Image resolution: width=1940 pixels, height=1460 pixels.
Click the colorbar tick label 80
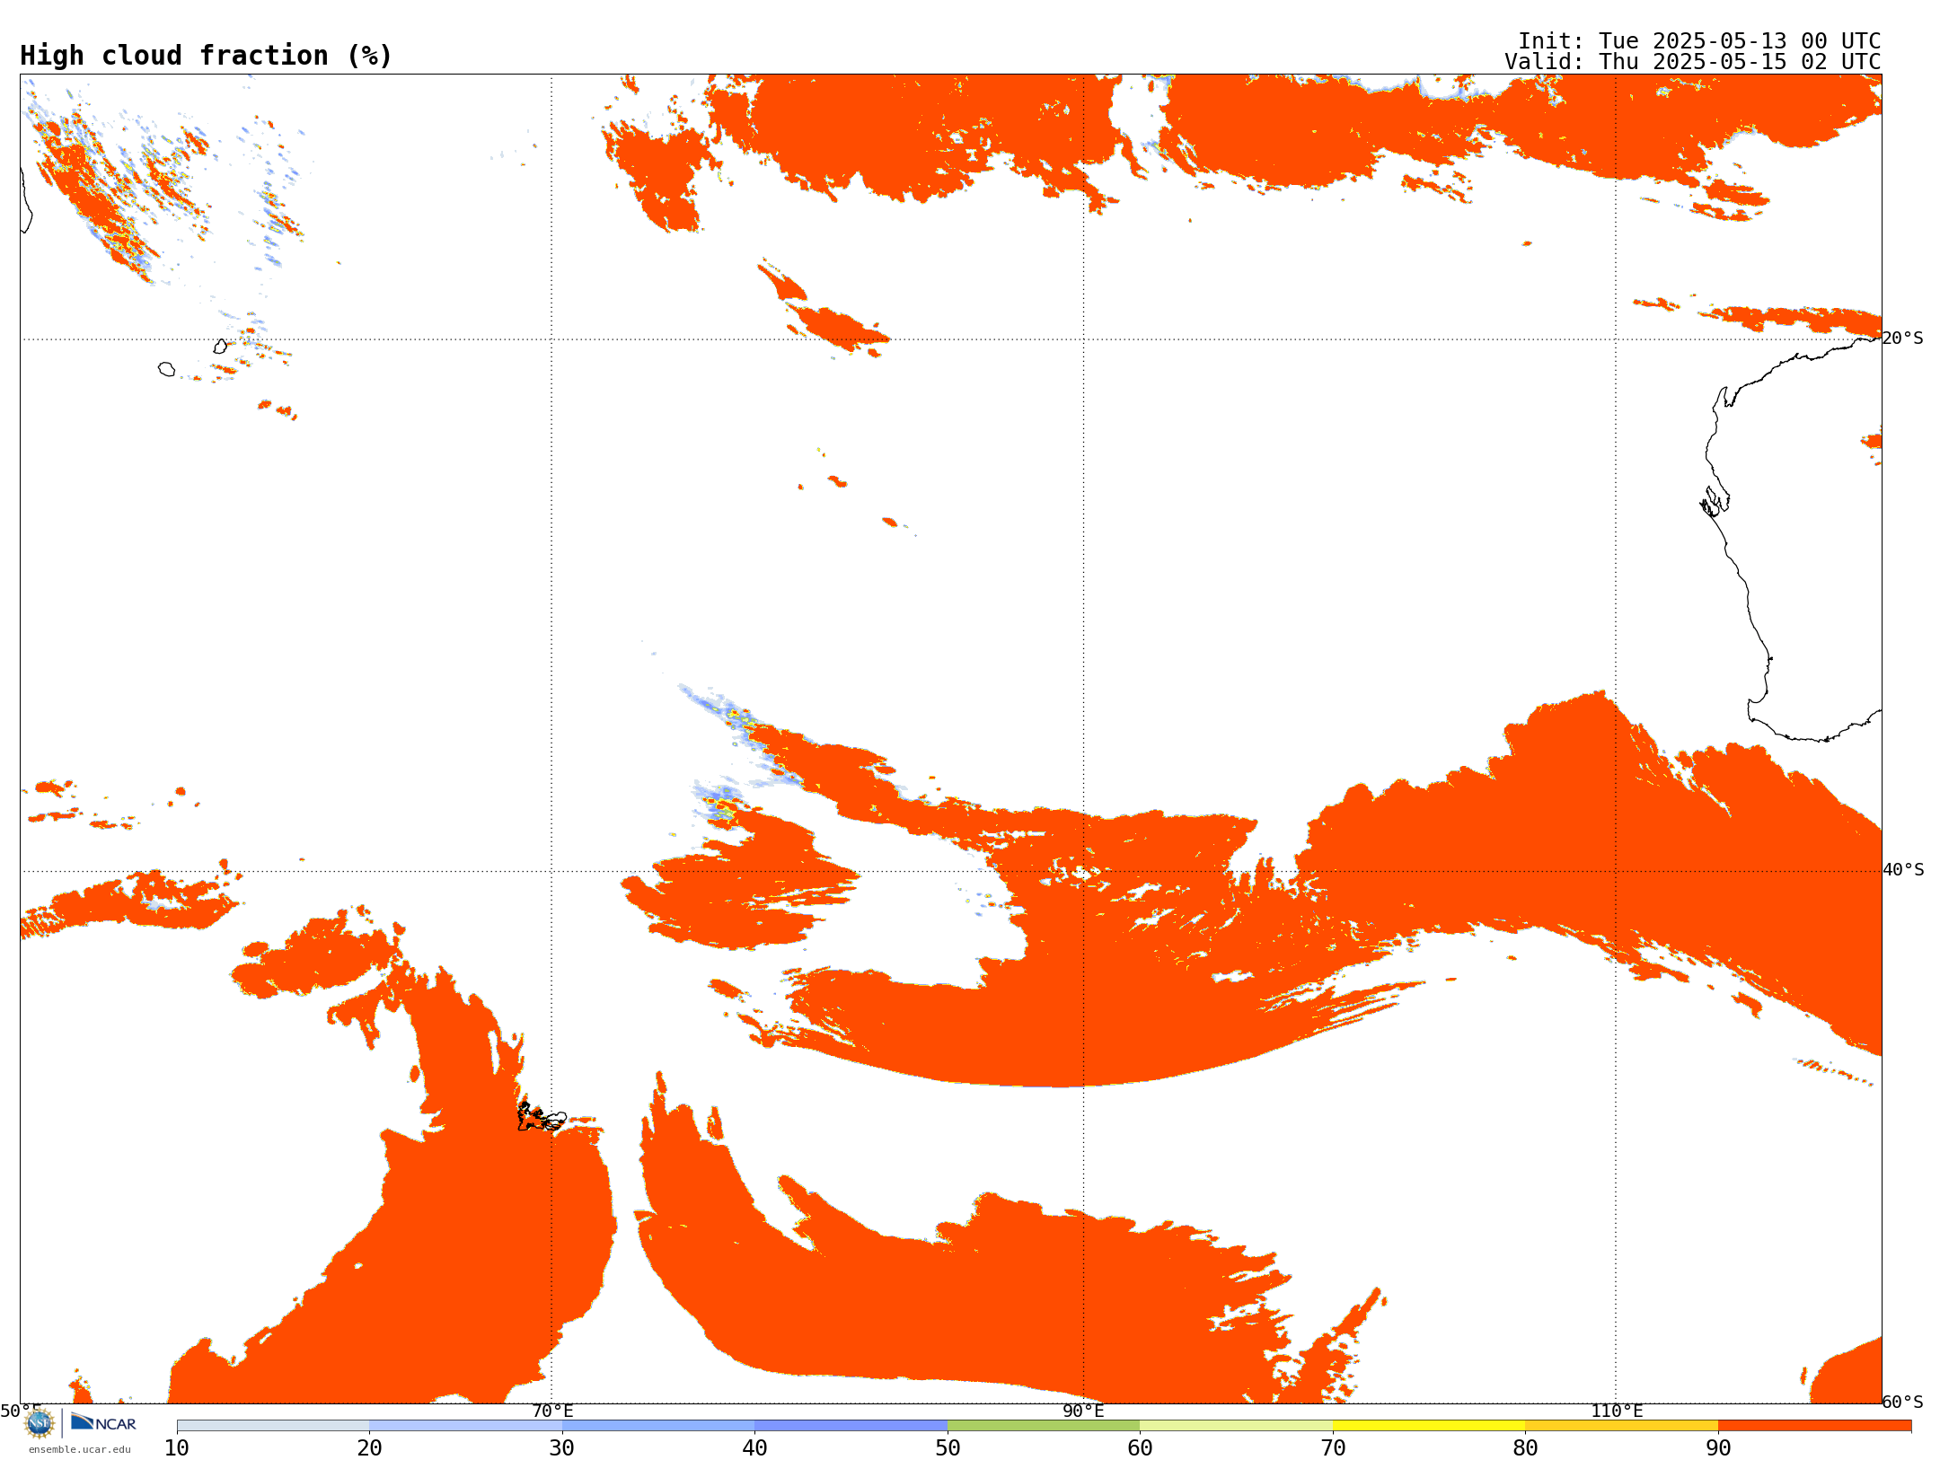pos(1525,1448)
